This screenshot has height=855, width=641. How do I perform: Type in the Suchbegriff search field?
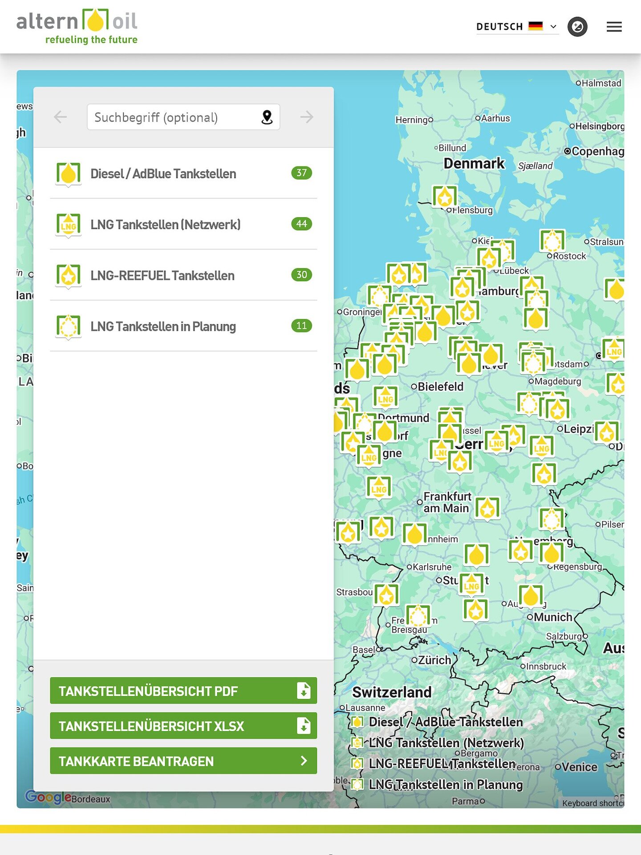(174, 117)
